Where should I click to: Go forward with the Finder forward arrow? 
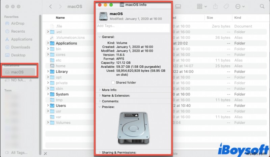60,6
